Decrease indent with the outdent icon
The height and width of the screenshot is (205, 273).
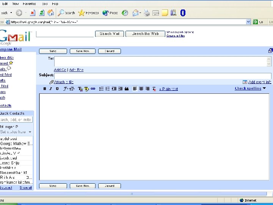coord(114,89)
